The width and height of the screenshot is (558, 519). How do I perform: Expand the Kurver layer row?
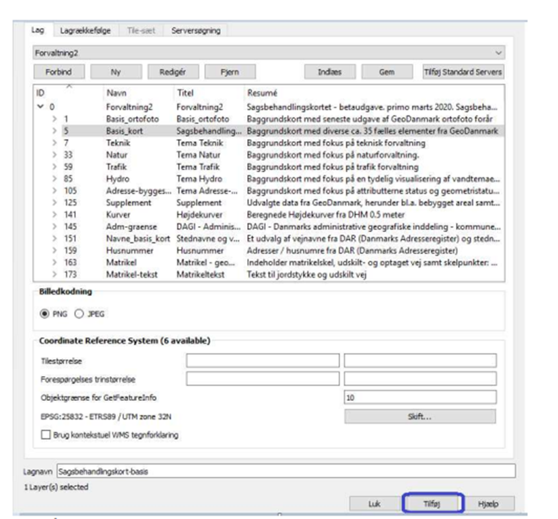tap(54, 214)
